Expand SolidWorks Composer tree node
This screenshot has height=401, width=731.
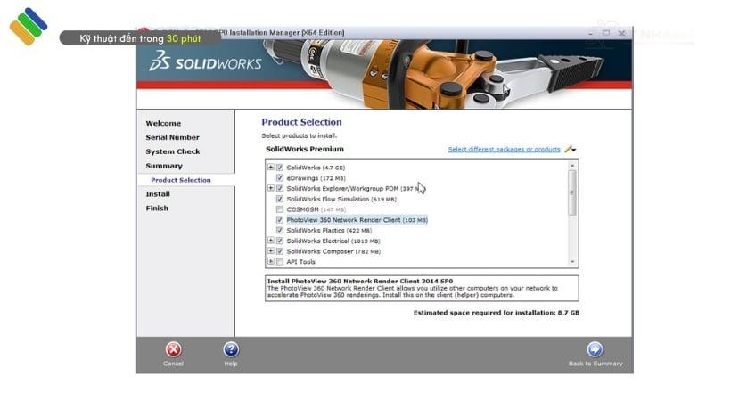(271, 251)
